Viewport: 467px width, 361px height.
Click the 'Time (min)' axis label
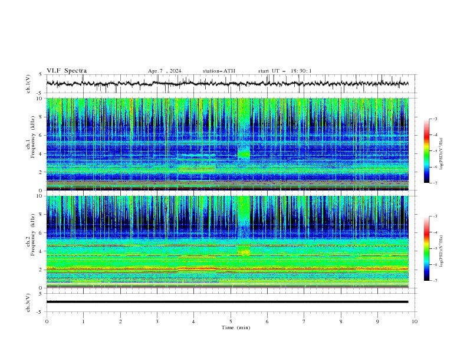click(x=236, y=327)
